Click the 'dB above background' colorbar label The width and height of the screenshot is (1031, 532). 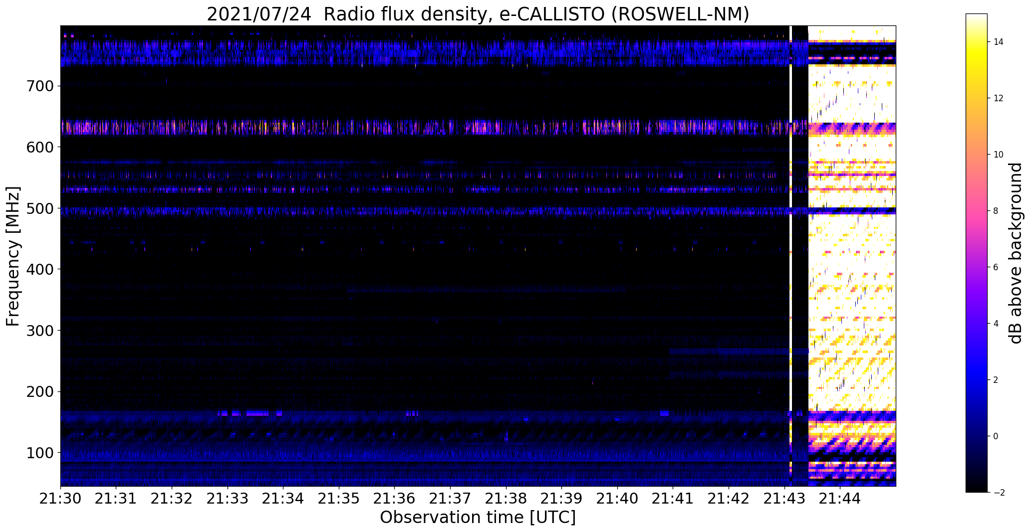[1015, 253]
